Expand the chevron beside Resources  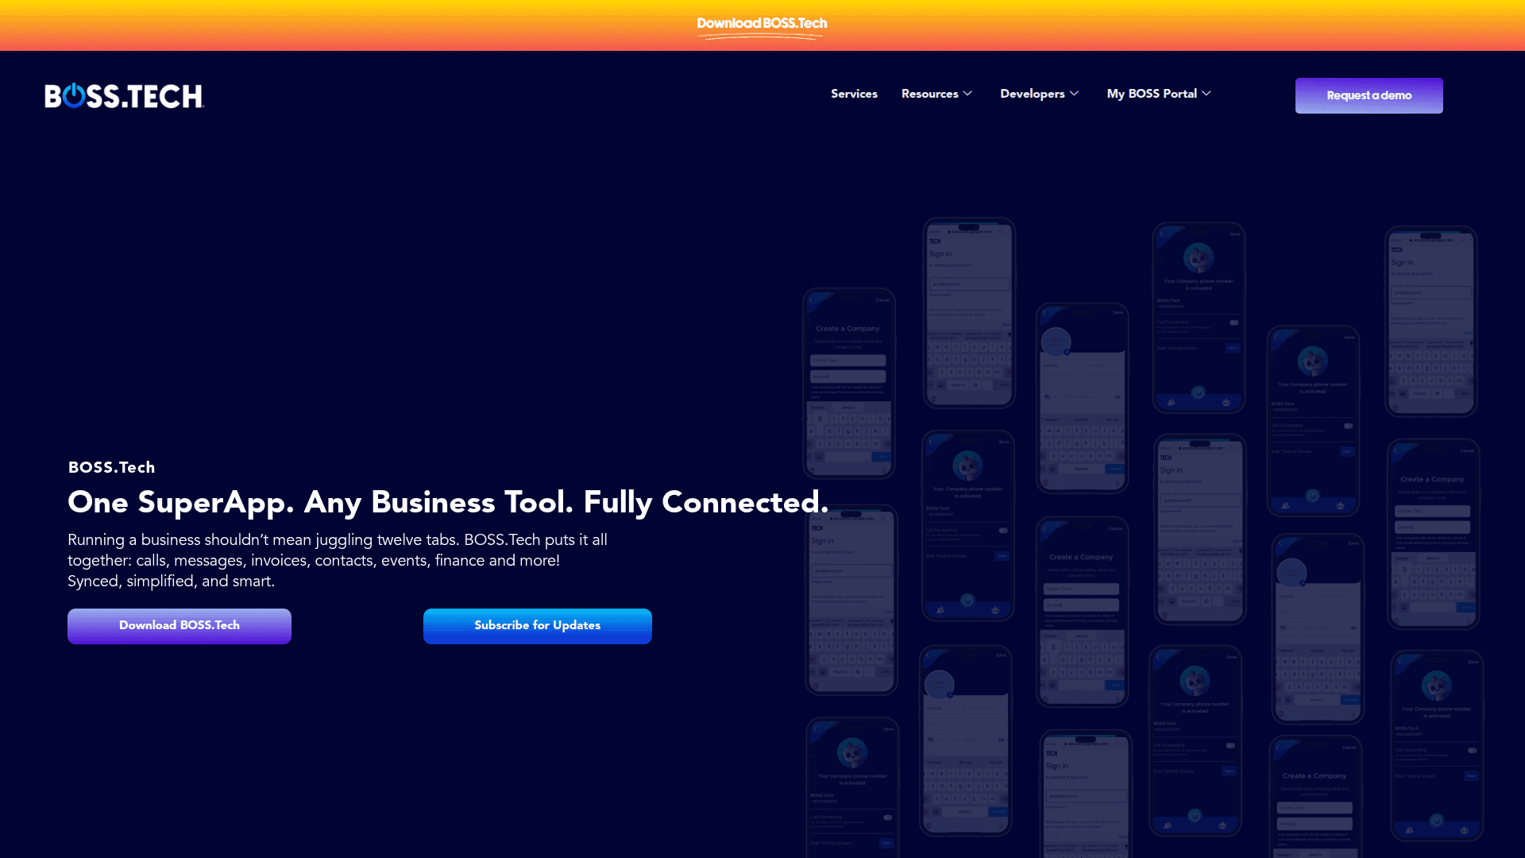(x=967, y=94)
